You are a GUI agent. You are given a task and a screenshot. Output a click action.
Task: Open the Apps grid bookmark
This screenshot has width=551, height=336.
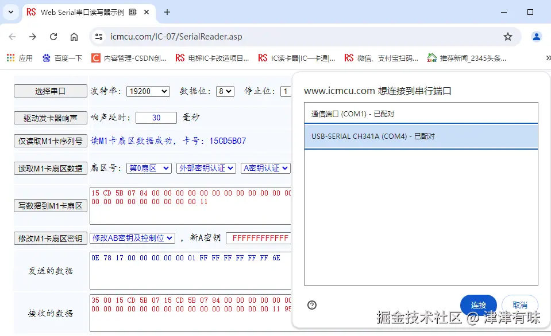(x=20, y=58)
